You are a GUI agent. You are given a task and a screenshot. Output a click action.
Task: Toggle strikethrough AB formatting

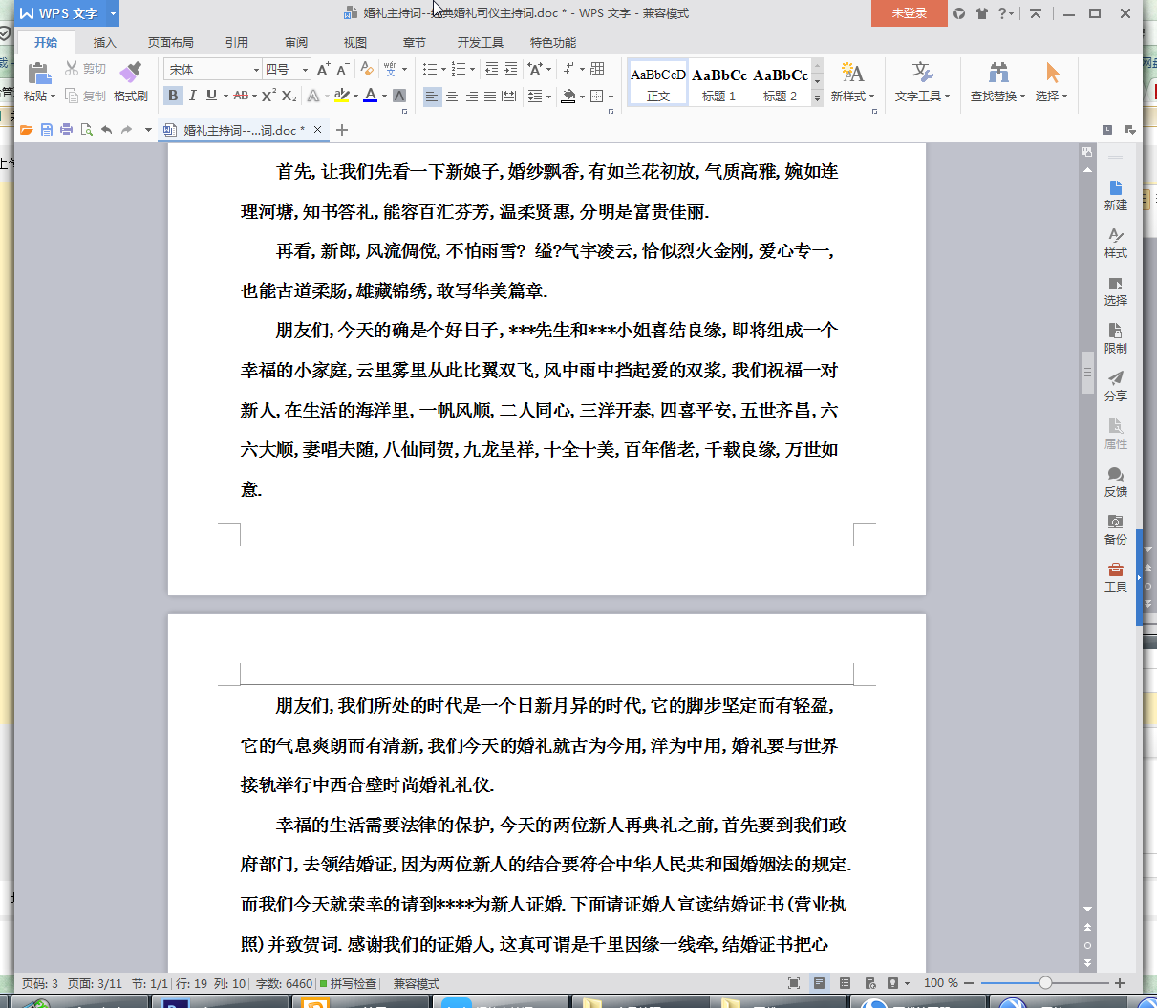tap(240, 96)
